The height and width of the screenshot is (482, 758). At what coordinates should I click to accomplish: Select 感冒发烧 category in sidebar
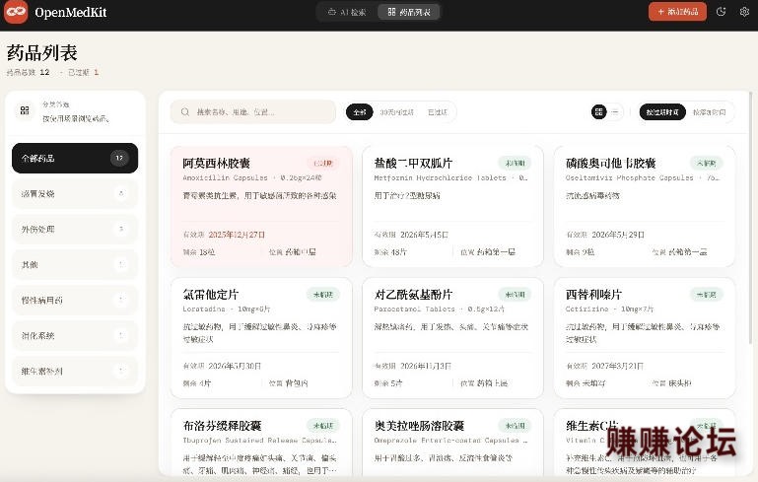pos(75,194)
